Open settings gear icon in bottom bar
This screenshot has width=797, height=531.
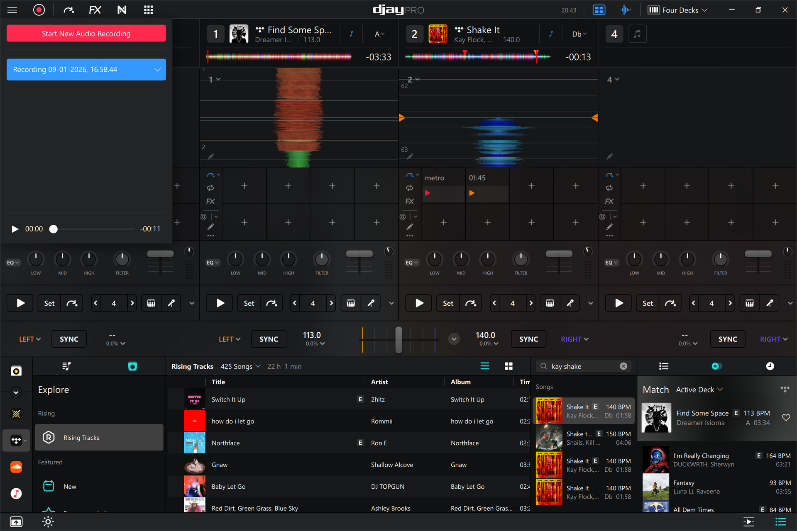(x=48, y=522)
